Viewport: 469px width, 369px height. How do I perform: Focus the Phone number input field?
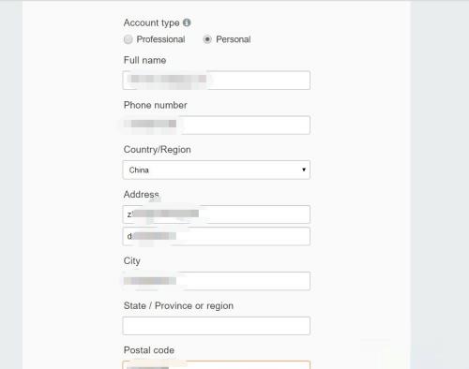(217, 125)
